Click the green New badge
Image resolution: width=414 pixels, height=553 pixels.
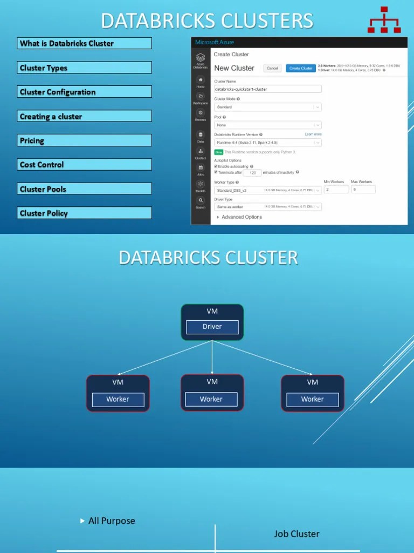[219, 152]
